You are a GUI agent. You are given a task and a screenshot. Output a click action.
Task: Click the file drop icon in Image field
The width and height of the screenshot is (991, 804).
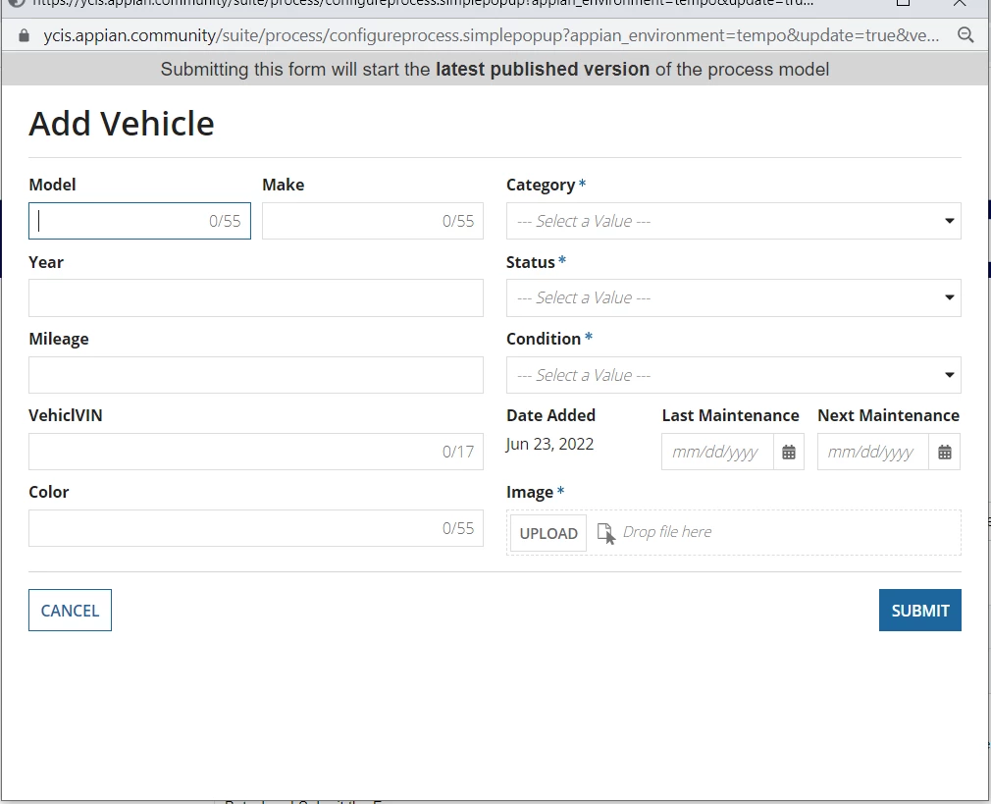click(605, 533)
